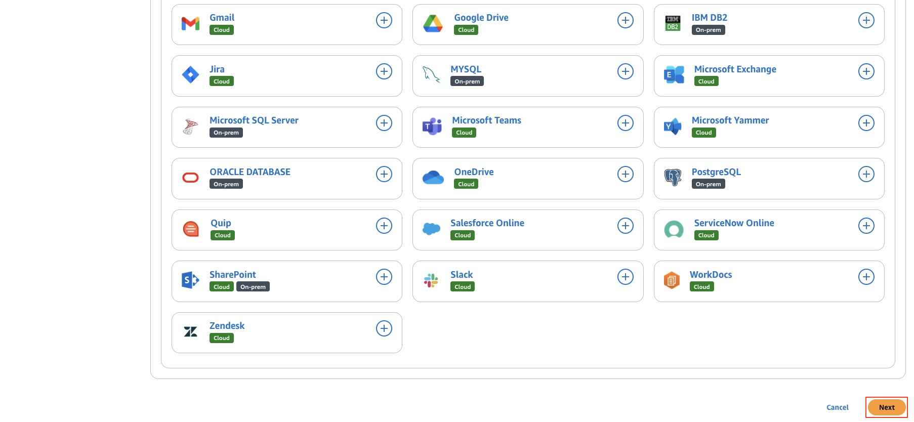
Task: Open the OneDrive name link
Action: 474,172
